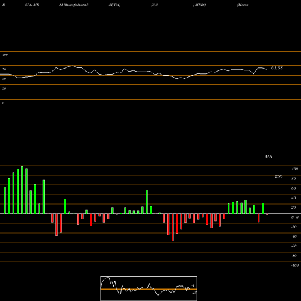Click the MR axis label -100
301x301 pixels.
[295, 265]
